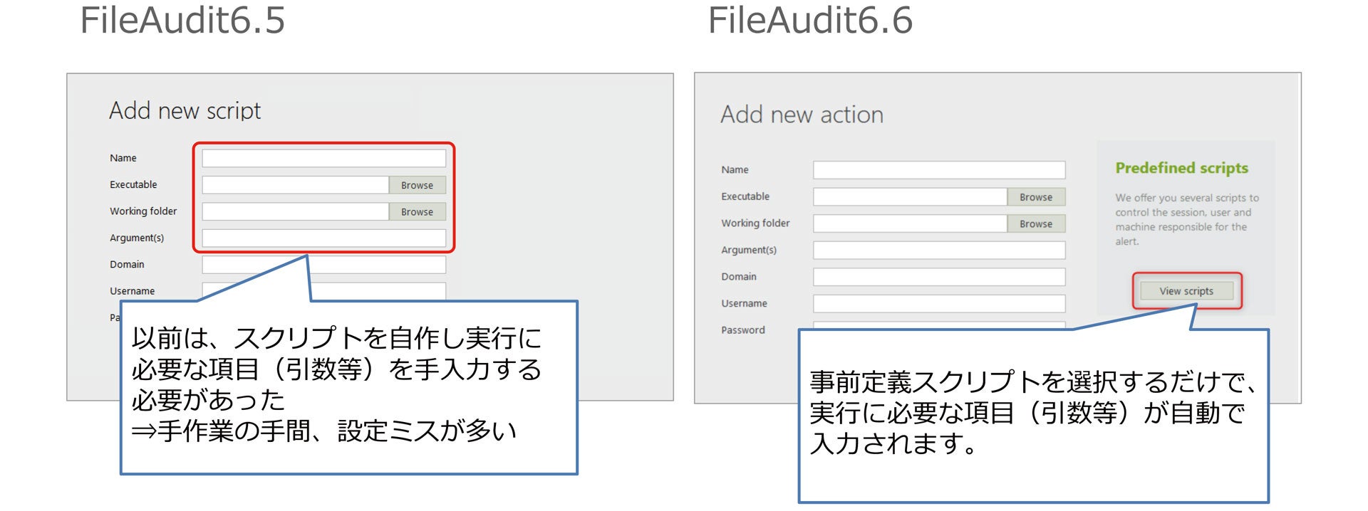Click the Executable field in Add new action
Screen dimensions: 1368x511
click(x=910, y=196)
